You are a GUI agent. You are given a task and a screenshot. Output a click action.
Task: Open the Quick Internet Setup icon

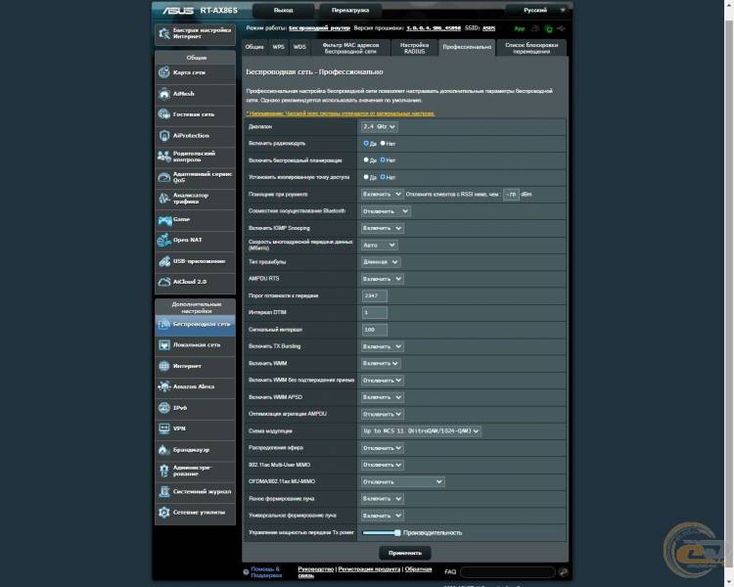tap(163, 33)
